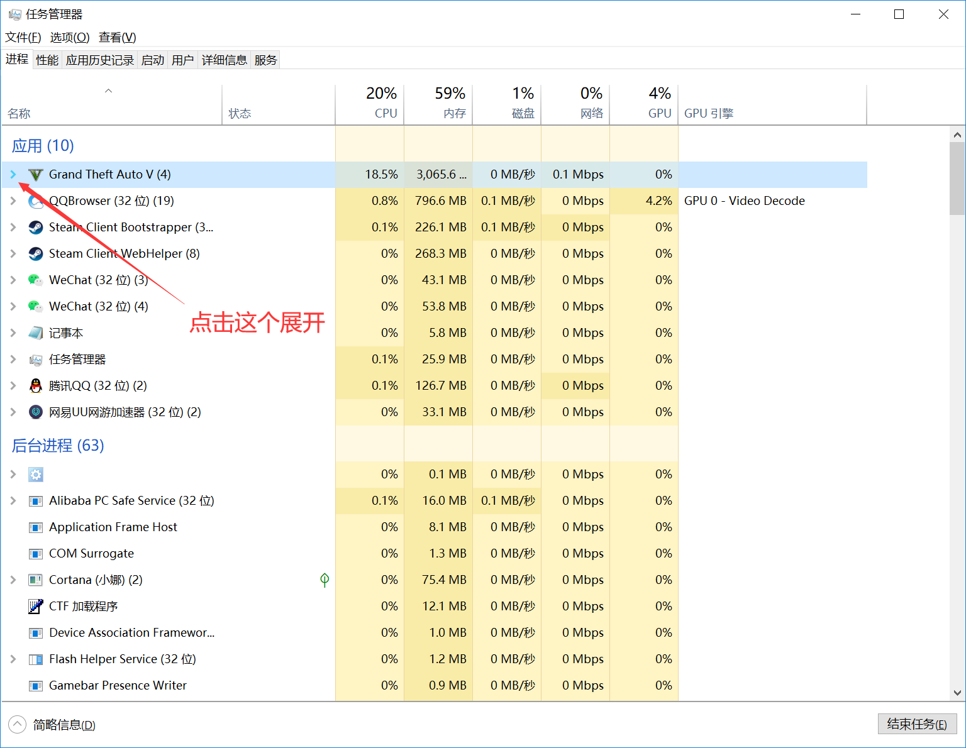966x748 pixels.
Task: Click the green leaf suspended icon for Cortana
Action: 325,580
